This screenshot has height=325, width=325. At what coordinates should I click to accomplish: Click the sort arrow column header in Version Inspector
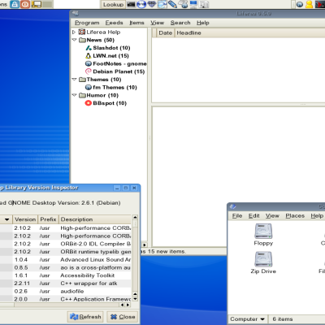tap(6, 219)
